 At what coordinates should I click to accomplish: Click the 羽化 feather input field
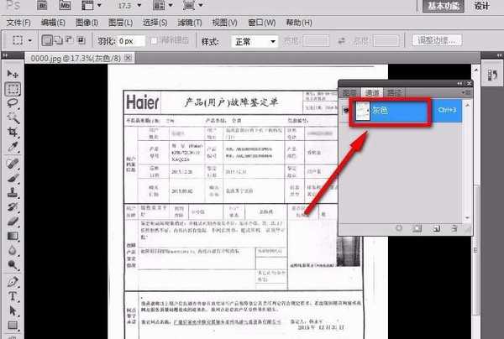131,40
